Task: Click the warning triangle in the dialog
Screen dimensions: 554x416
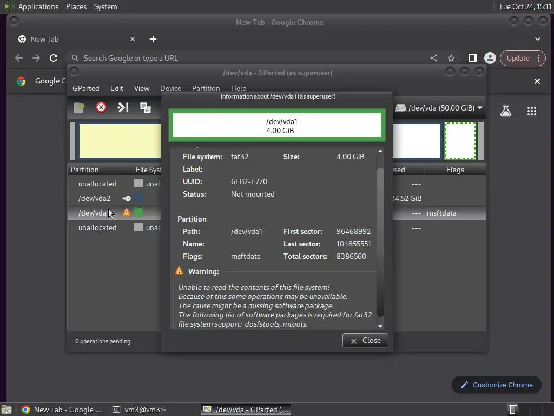Action: click(x=179, y=271)
